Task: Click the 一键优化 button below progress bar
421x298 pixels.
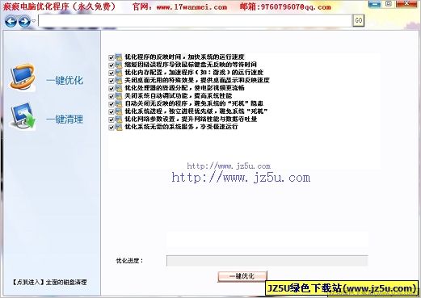Action: pos(242,276)
